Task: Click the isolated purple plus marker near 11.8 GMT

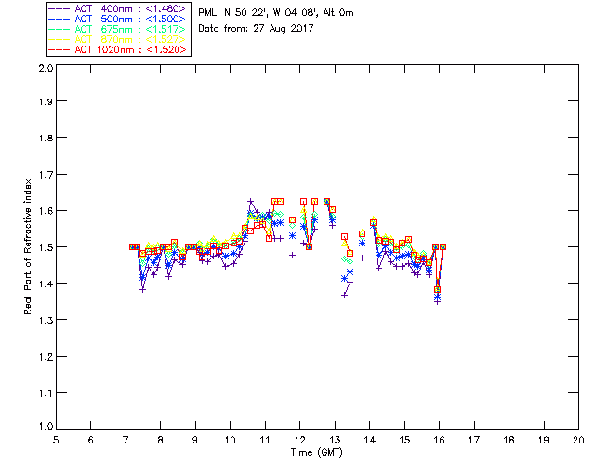Action: coord(292,256)
